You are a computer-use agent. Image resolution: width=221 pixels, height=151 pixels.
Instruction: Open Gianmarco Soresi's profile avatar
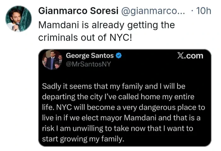click(x=19, y=19)
